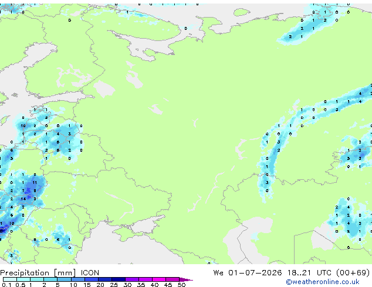372x287 pixels.
Task: Click the 'Precipitation [mm]' title text
Action: [38, 273]
